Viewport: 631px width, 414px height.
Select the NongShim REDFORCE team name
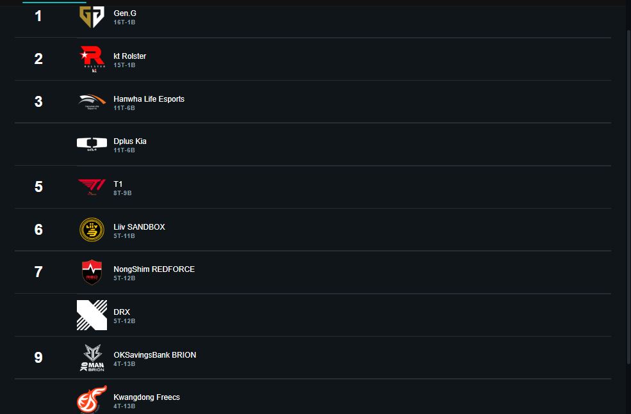tap(154, 269)
